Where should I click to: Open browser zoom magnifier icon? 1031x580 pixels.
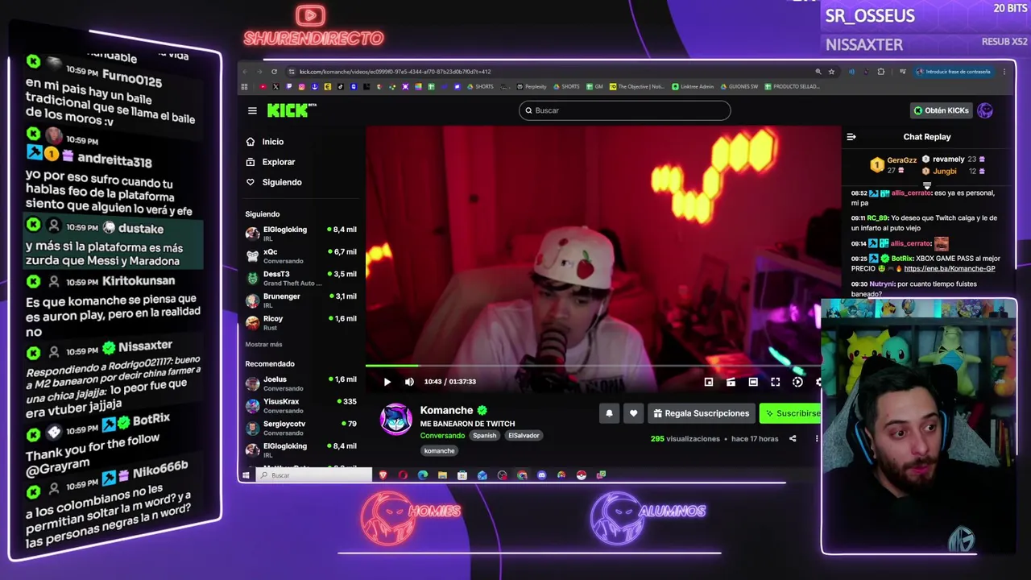pyautogui.click(x=818, y=72)
